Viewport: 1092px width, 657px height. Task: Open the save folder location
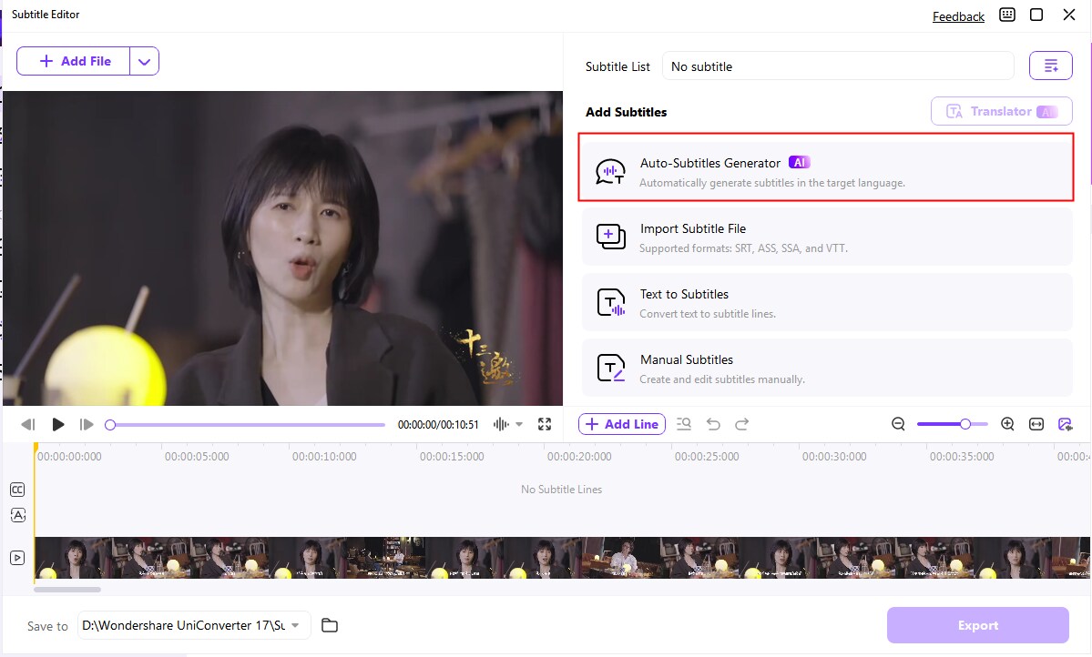coord(330,625)
